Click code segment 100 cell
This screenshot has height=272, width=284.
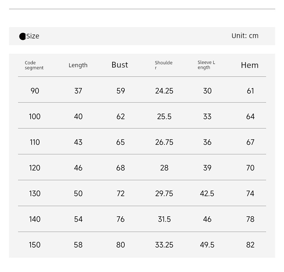(35, 116)
